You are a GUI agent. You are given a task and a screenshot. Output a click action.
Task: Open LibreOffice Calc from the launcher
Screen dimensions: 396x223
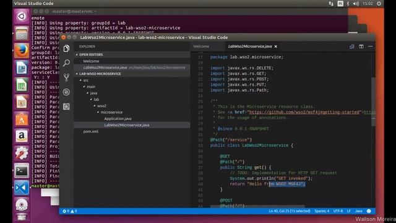pos(22,85)
